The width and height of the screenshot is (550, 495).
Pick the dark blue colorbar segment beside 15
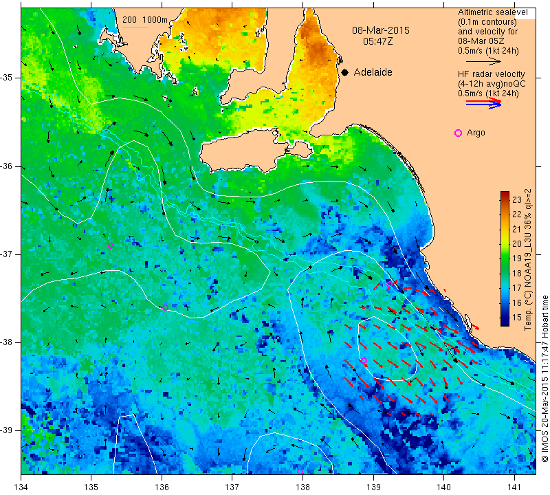(505, 318)
